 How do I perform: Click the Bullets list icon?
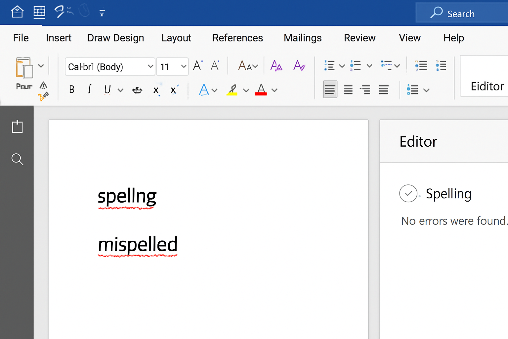pyautogui.click(x=329, y=66)
